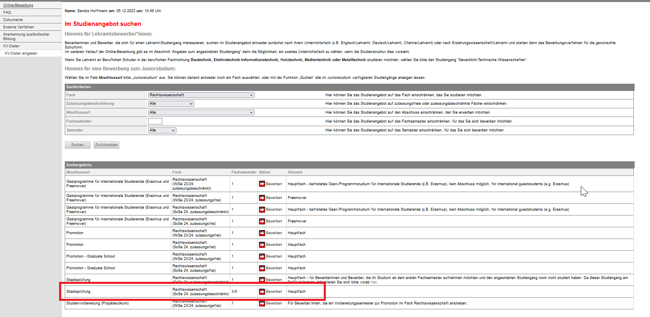Click Bewerben arrow icon for Promotion WiSe 23/24

pos(262,233)
